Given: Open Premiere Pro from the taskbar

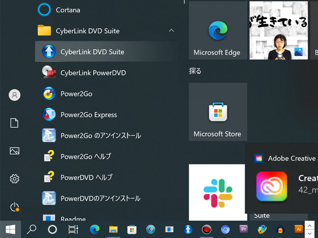Looking at the screenshot, I should (x=243, y=229).
